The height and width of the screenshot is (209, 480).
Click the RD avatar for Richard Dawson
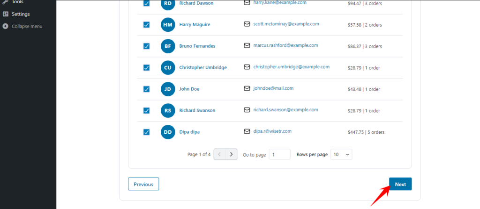[168, 4]
